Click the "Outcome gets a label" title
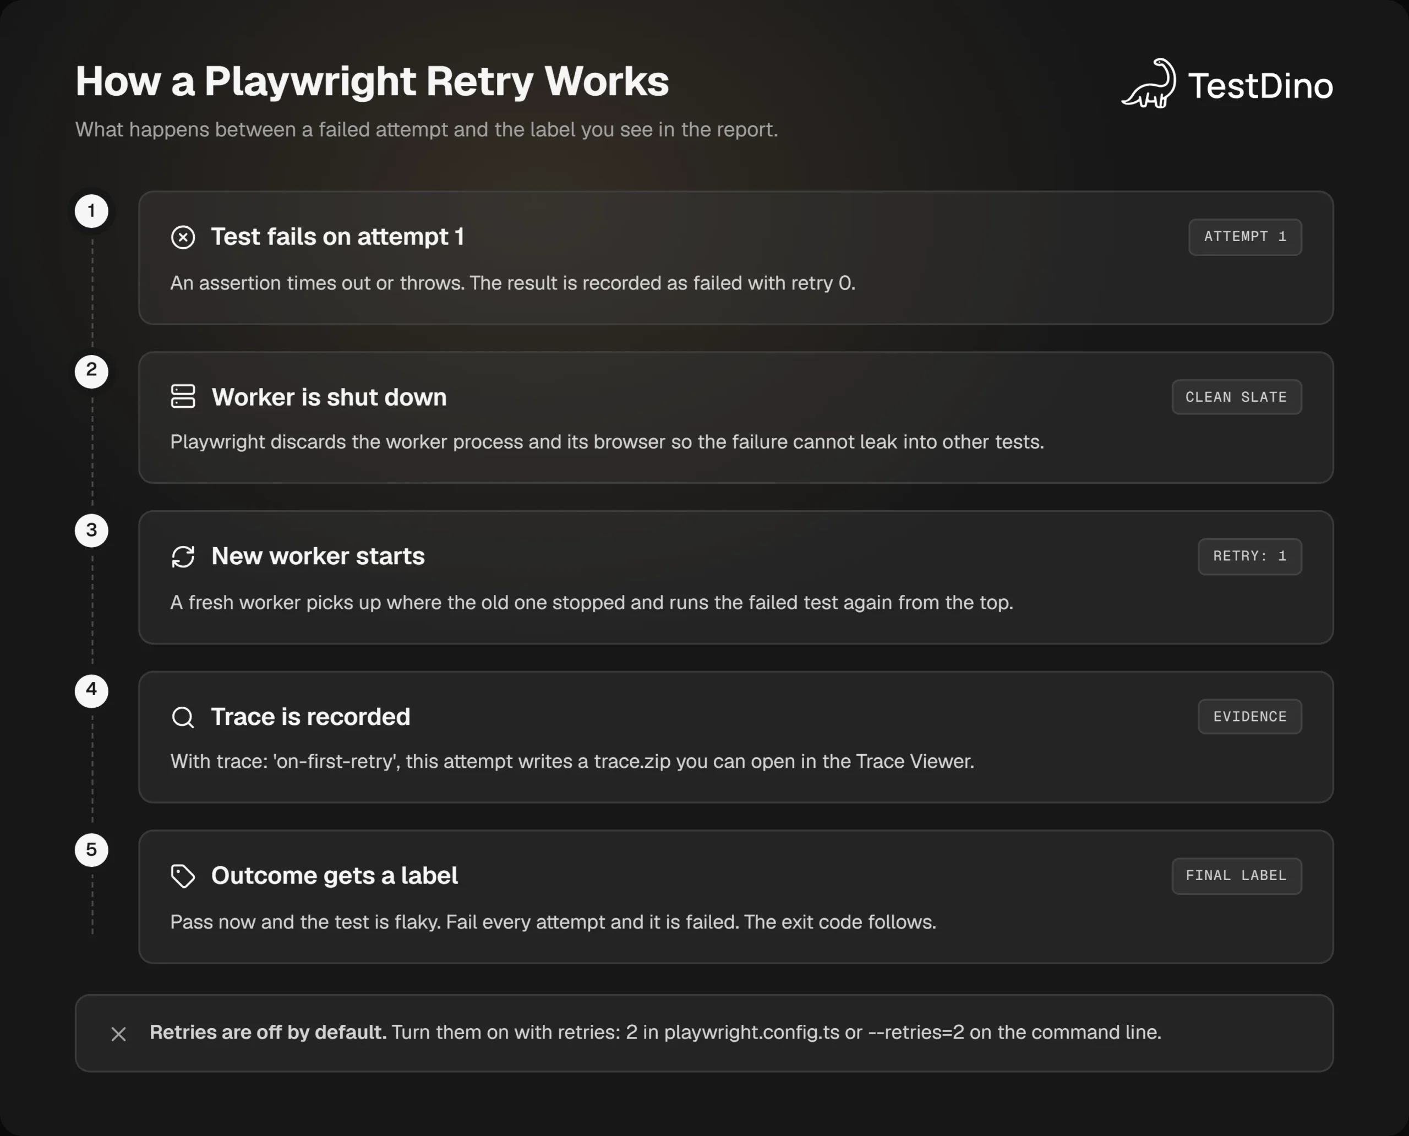The height and width of the screenshot is (1136, 1409). [x=335, y=876]
